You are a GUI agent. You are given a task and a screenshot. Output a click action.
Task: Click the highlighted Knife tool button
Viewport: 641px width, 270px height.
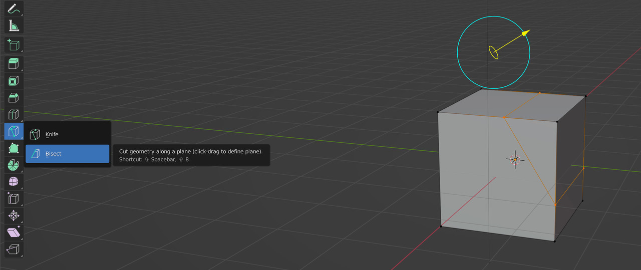(14, 132)
